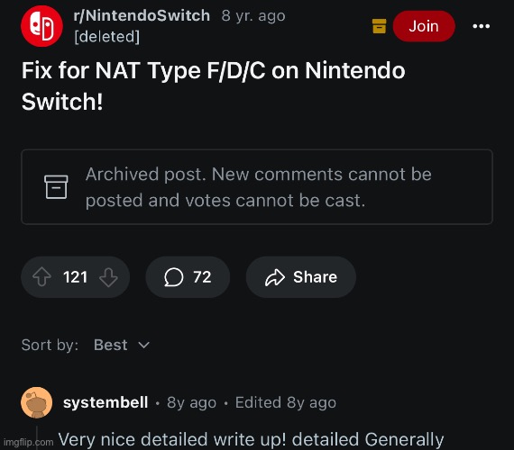Viewport: 514px width, 450px height.
Task: Click the archive icon in notice banner
Action: pyautogui.click(x=56, y=187)
